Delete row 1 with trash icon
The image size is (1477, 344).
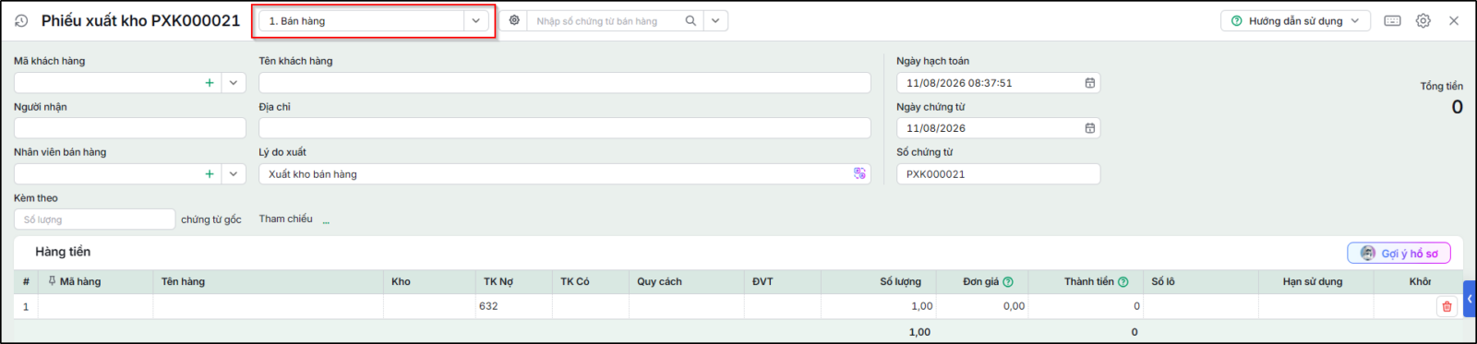point(1447,306)
